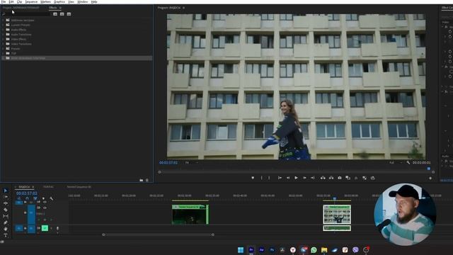Toggle upper video track output eye

pos(45,202)
